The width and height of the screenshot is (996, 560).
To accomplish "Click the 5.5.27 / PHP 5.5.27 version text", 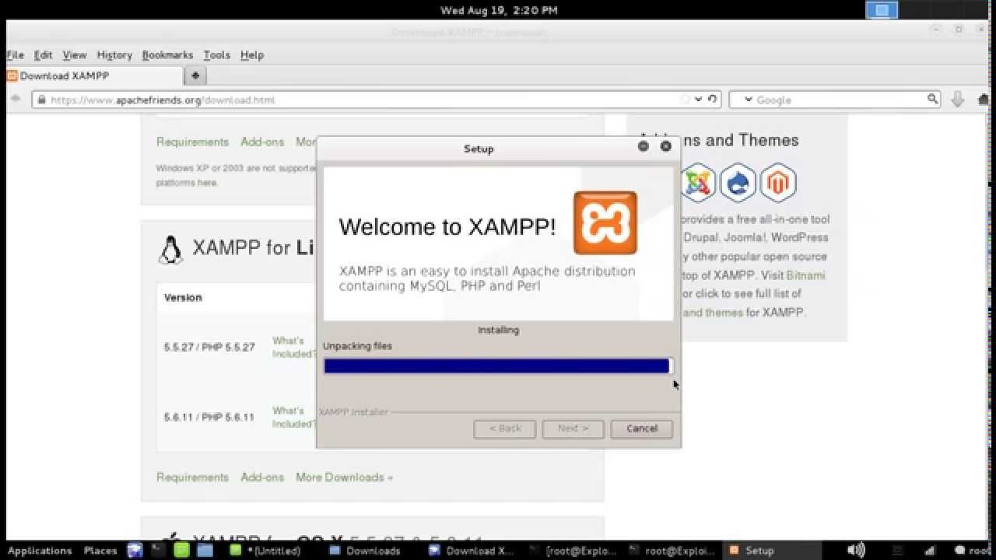I will (x=209, y=347).
